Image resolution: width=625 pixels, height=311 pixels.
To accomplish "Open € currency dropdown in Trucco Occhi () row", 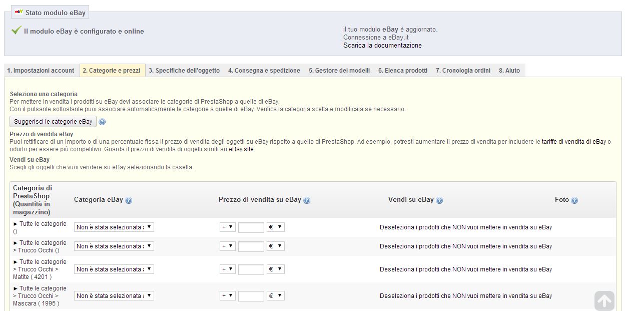I will pos(276,246).
